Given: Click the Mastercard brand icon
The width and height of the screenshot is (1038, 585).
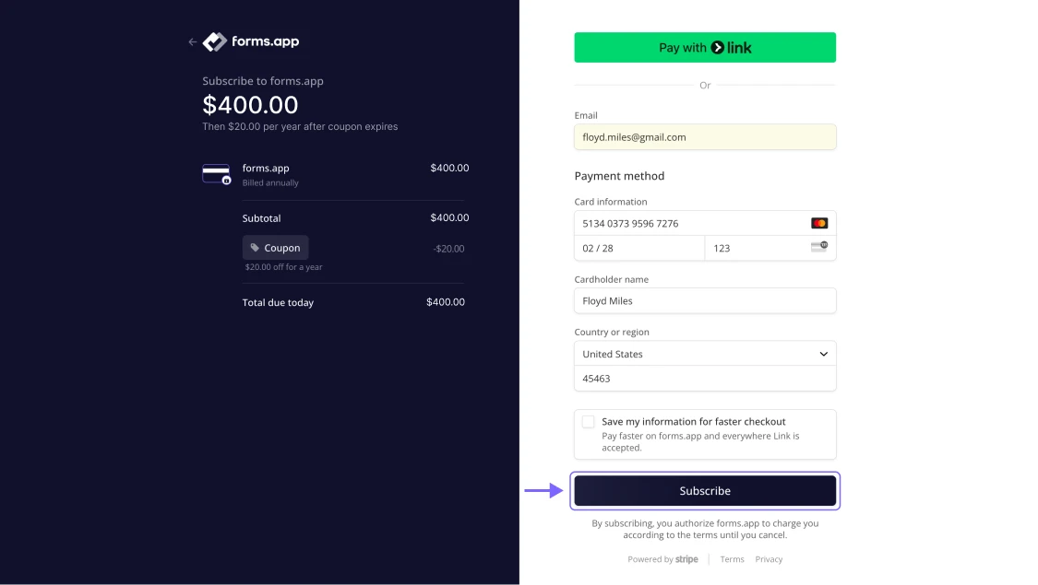Looking at the screenshot, I should (818, 223).
